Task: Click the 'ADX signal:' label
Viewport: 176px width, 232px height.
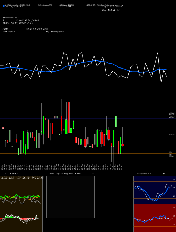Action: [9, 32]
